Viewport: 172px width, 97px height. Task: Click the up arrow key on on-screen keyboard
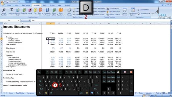(109, 89)
